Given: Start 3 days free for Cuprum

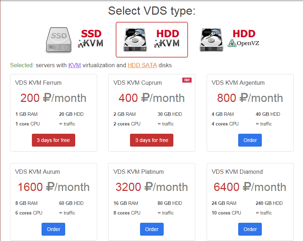Looking at the screenshot, I should pos(152,140).
